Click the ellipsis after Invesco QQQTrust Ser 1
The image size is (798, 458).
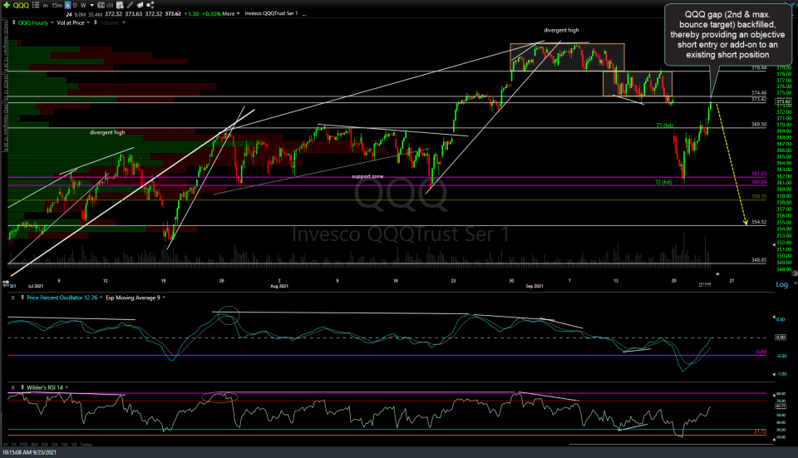click(304, 14)
